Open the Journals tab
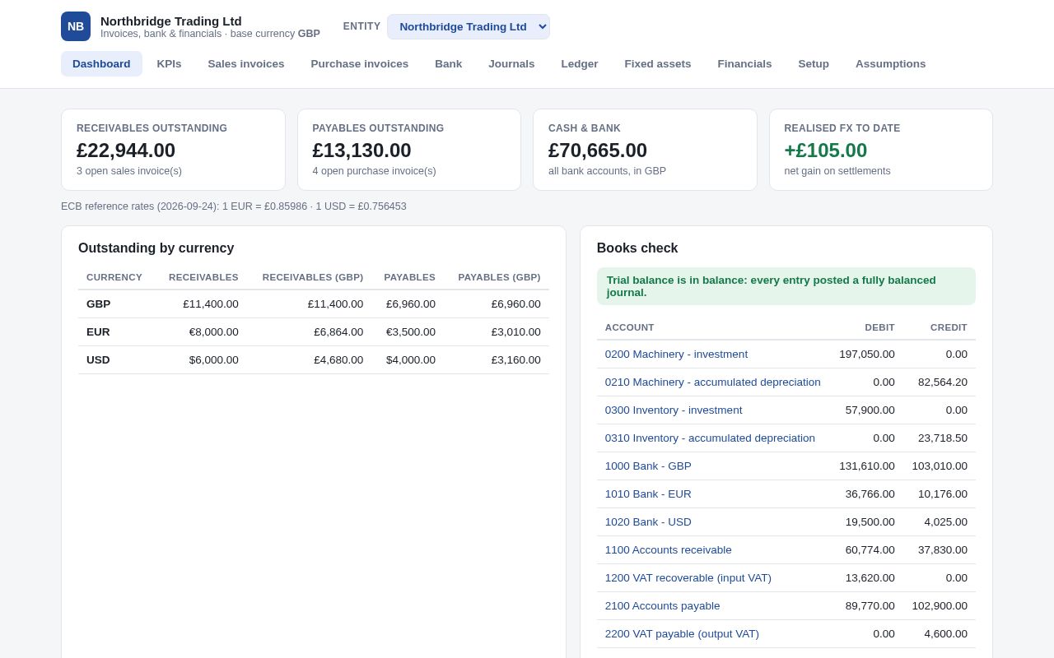This screenshot has height=658, width=1054. point(511,64)
